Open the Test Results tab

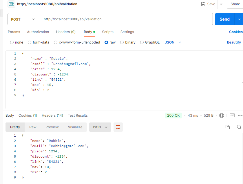click(x=78, y=116)
